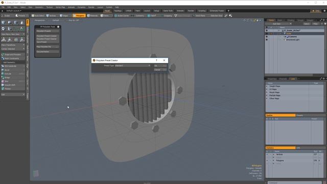327x184 pixels.
Task: Click the Polystein Presets button
Action: [x=48, y=31]
